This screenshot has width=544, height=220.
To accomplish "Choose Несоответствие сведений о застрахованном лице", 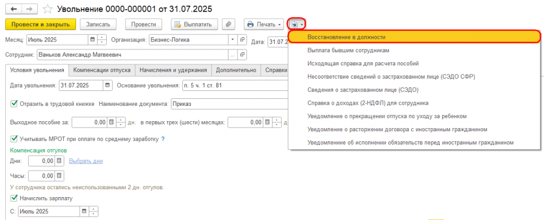I will tap(414, 77).
